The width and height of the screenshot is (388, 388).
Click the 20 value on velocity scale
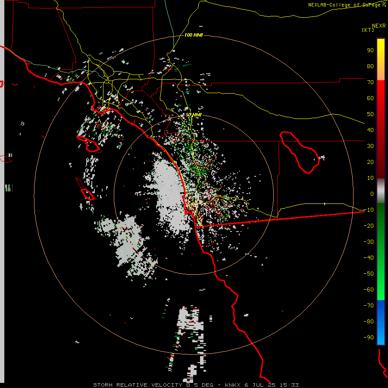pyautogui.click(x=370, y=162)
